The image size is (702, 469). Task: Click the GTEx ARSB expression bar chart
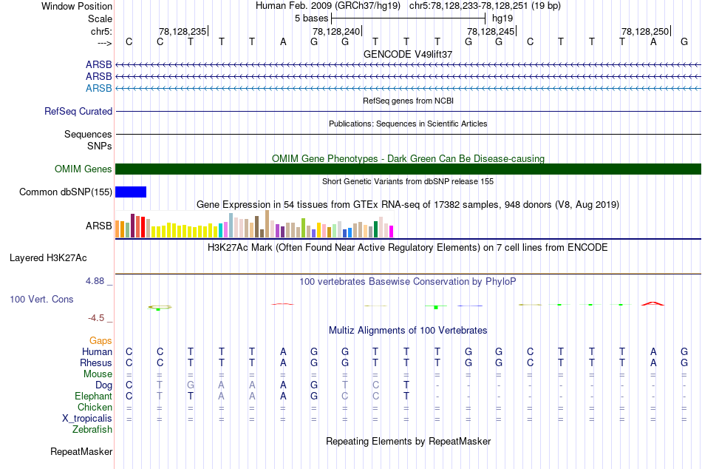click(x=254, y=224)
